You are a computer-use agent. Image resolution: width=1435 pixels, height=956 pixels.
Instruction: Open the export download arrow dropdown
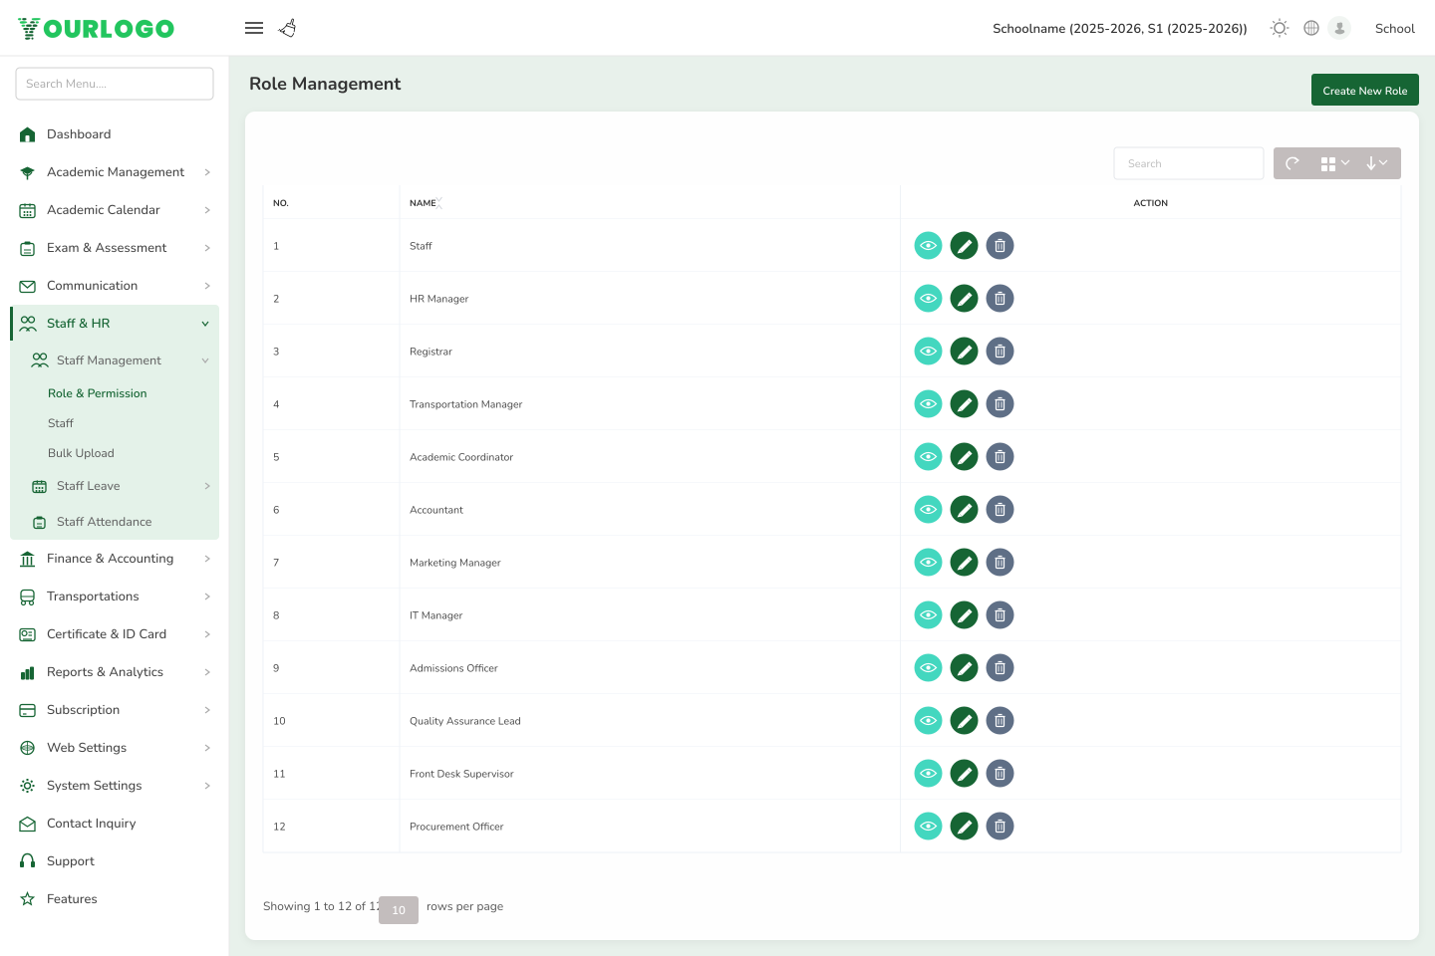[x=1377, y=163]
